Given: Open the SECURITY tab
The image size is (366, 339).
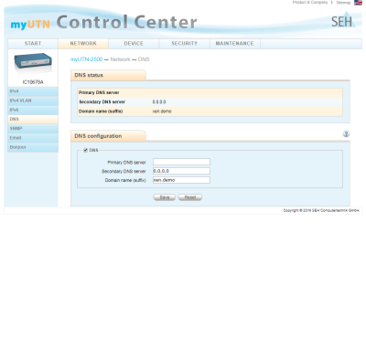Looking at the screenshot, I should [x=184, y=44].
